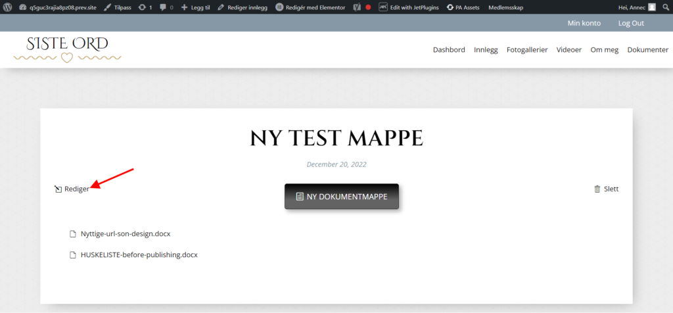673x313 pixels.
Task: Open Nyttige-url-son-design.docx
Action: (x=126, y=234)
